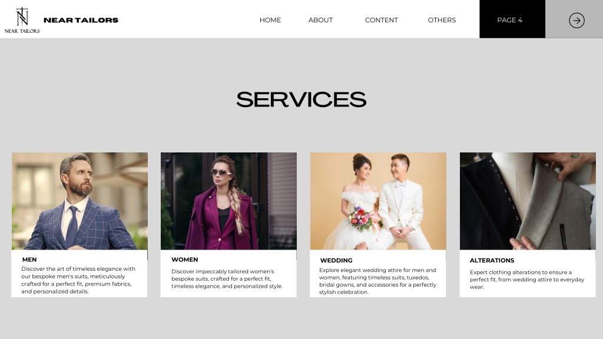Click the black PAGE 4 button

click(512, 19)
